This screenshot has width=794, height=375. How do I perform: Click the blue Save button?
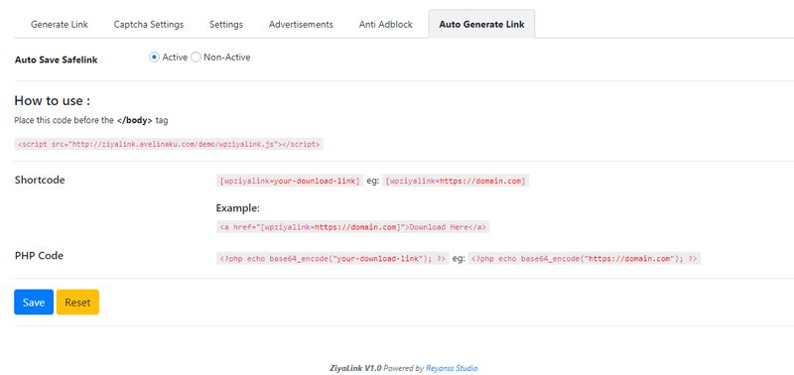[34, 303]
